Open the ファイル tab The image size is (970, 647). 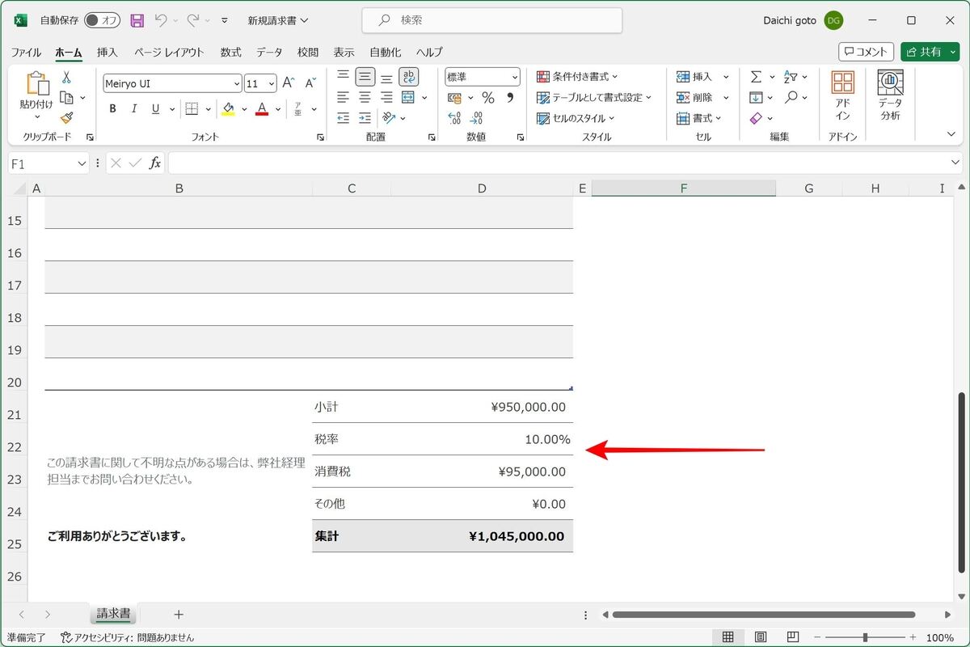pos(26,52)
